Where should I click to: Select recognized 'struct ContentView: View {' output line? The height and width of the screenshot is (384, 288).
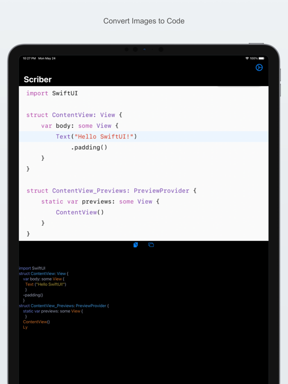click(x=43, y=273)
